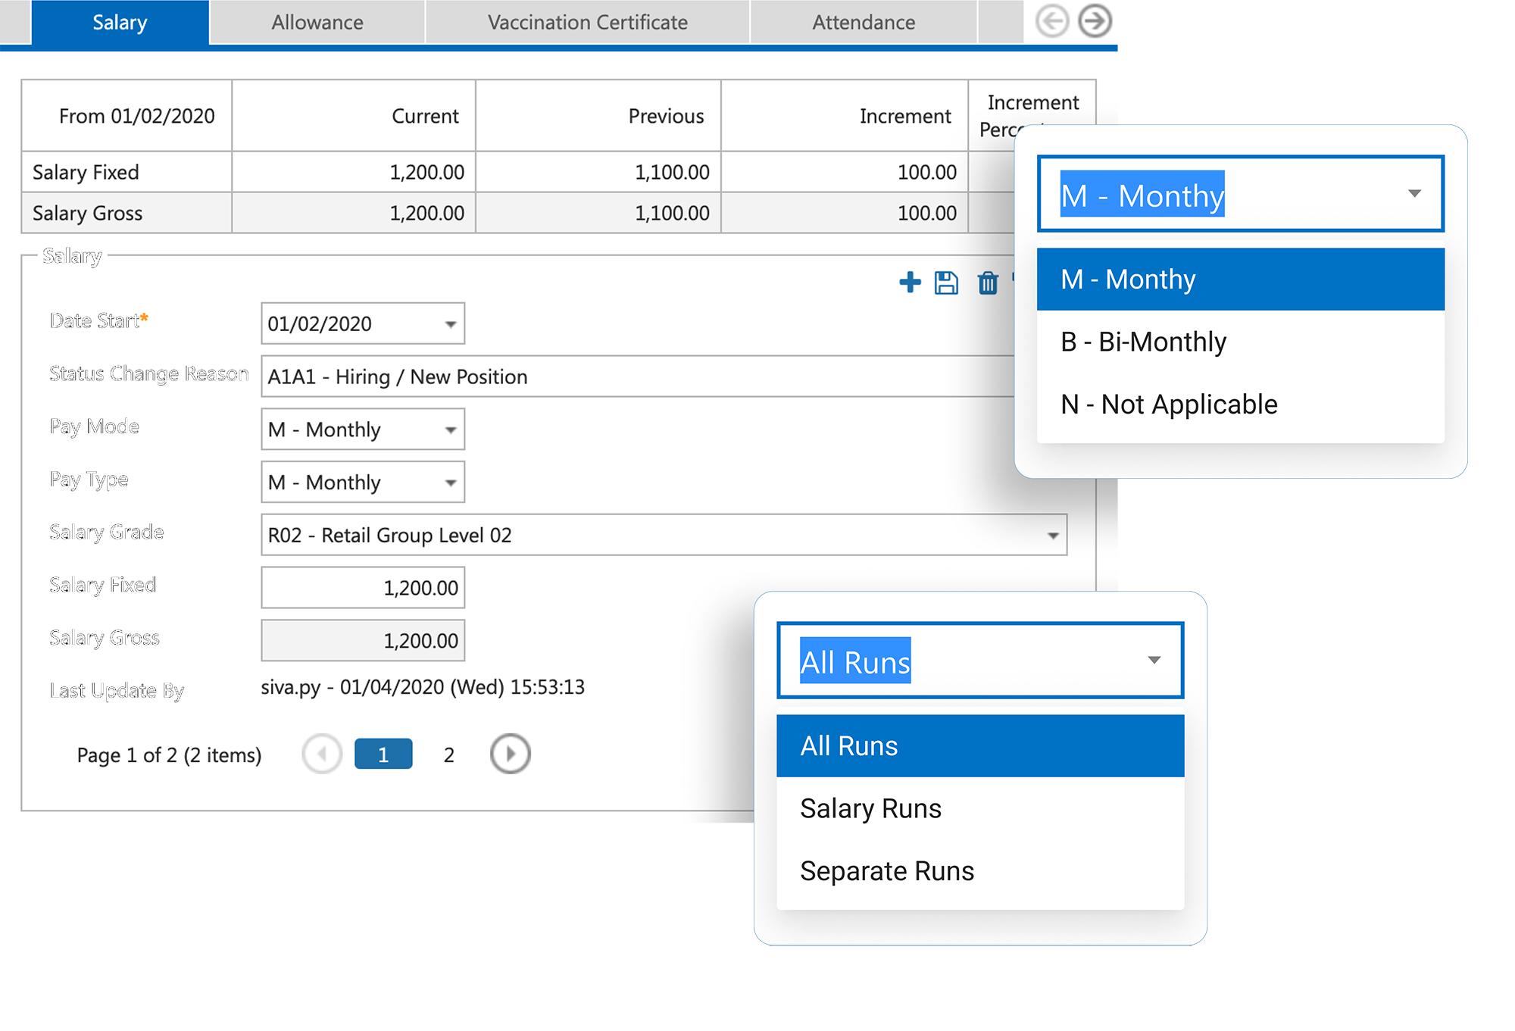
Task: Select B - Bi-Monthly from the list
Action: point(1143,342)
